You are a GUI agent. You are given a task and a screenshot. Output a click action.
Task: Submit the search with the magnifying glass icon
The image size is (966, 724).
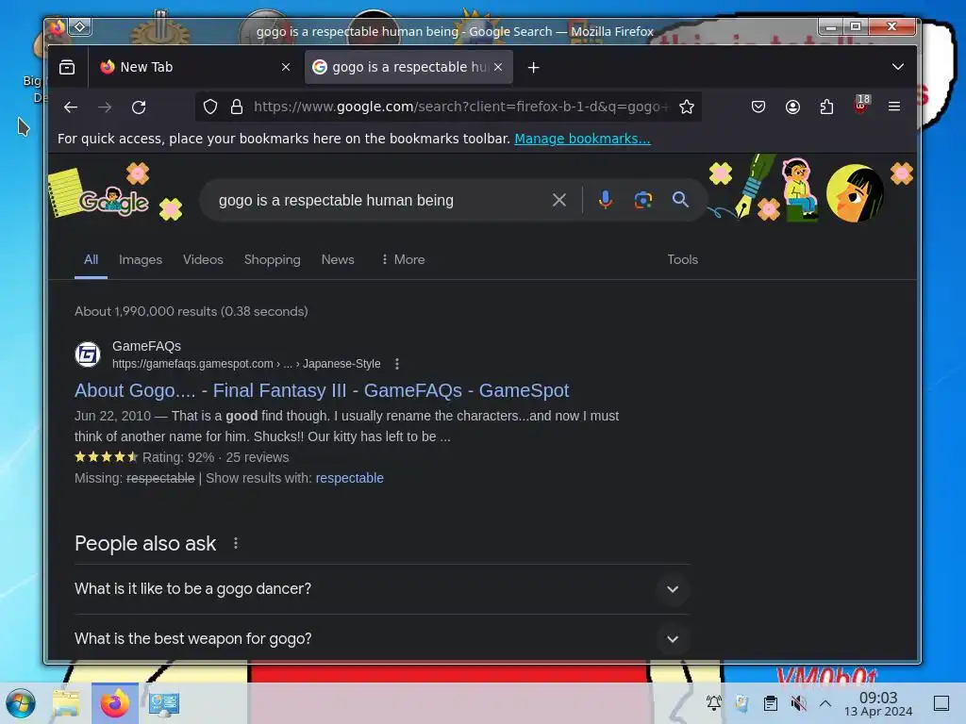(680, 200)
